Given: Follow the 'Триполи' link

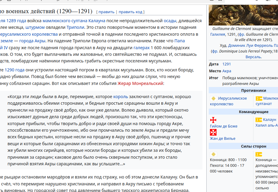Looking at the screenshot, I should (x=75, y=27).
